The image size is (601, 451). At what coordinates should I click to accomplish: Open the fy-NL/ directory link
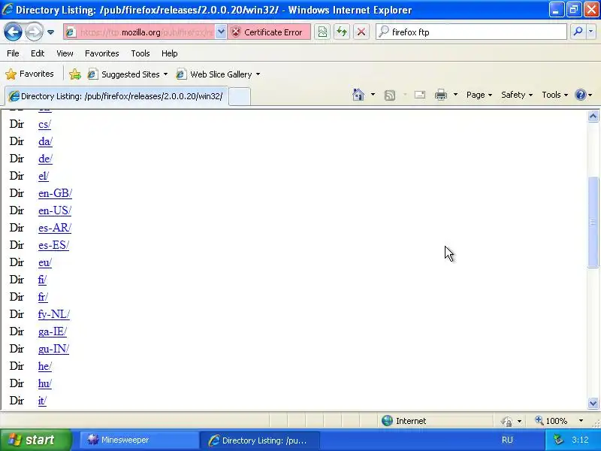[54, 314]
